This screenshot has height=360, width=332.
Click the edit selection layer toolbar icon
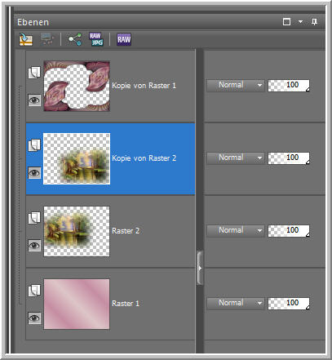pyautogui.click(x=26, y=39)
